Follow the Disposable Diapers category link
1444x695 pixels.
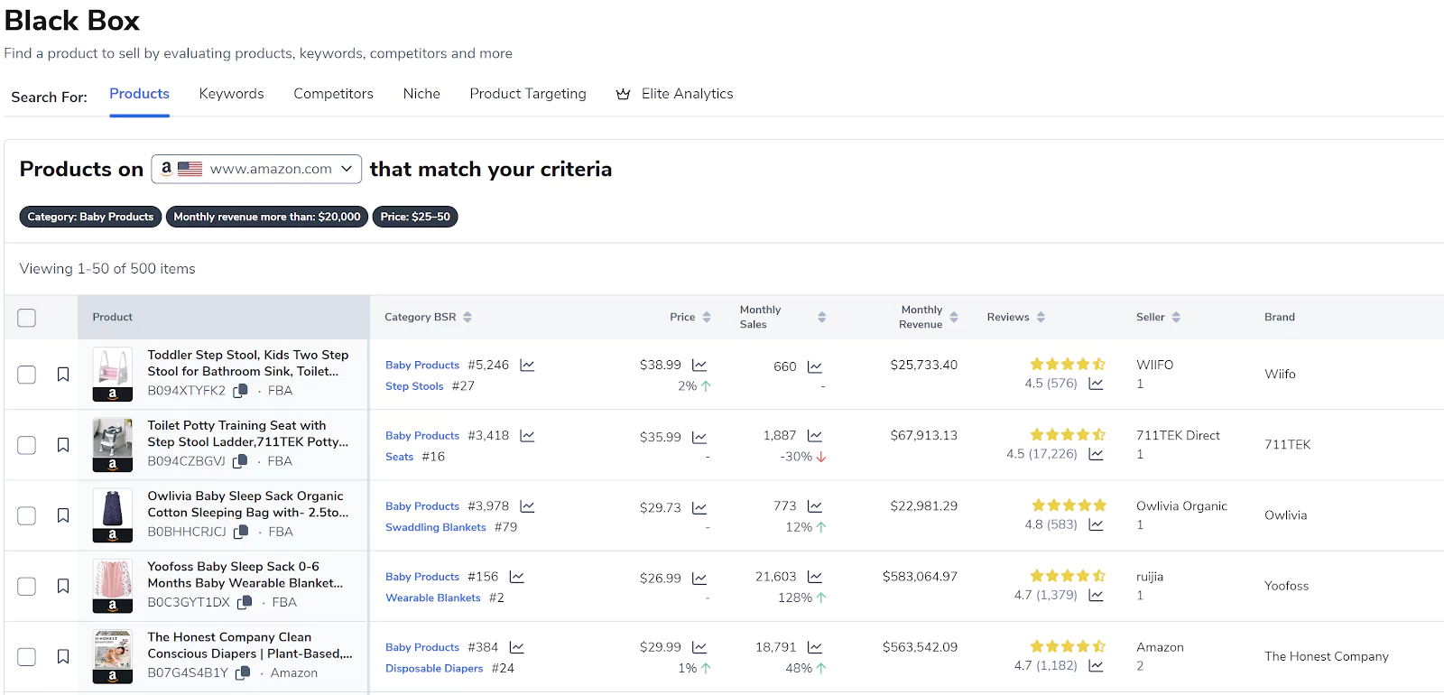click(434, 669)
